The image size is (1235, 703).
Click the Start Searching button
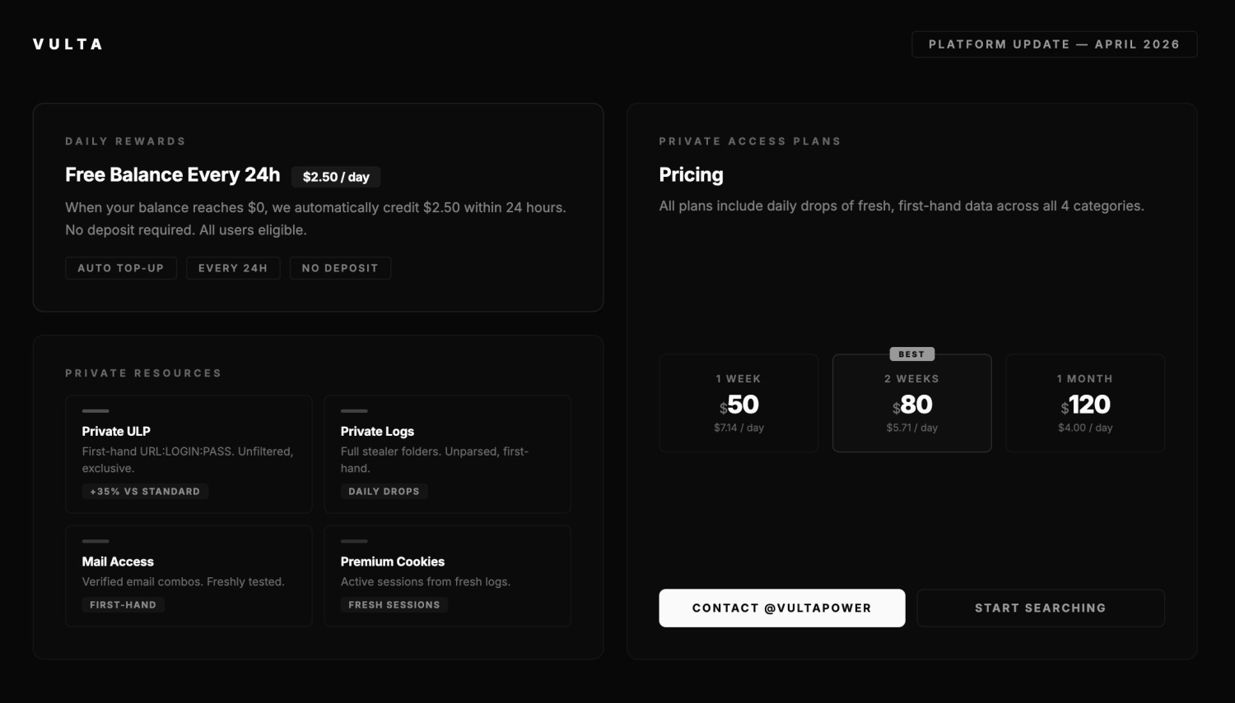[x=1041, y=608]
